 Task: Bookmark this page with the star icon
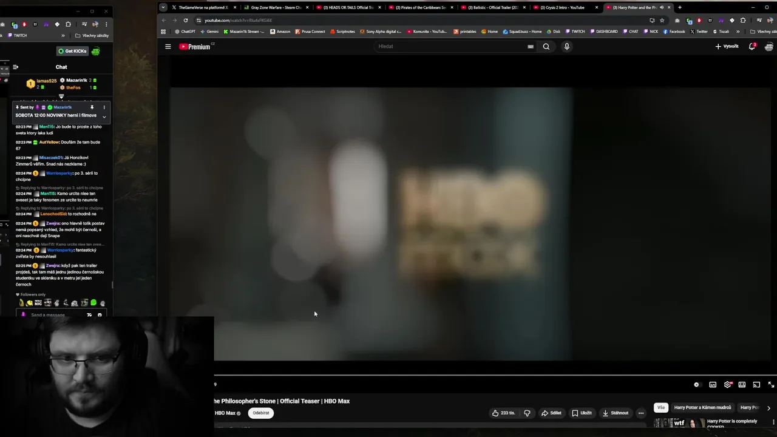[662, 20]
